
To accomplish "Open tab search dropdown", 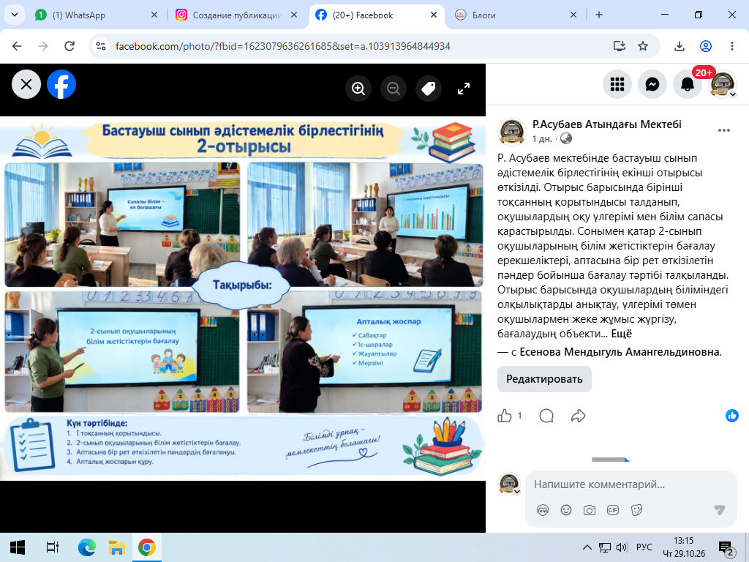I will [15, 15].
